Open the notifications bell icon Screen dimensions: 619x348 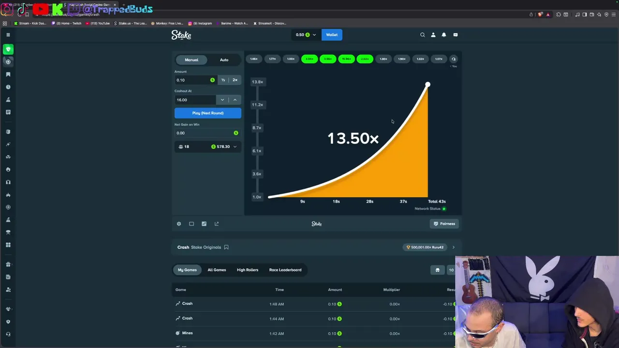tap(444, 35)
